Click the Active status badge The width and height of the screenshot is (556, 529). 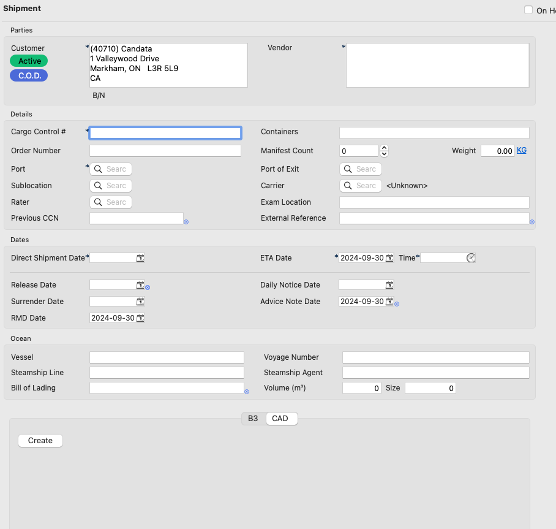[29, 61]
